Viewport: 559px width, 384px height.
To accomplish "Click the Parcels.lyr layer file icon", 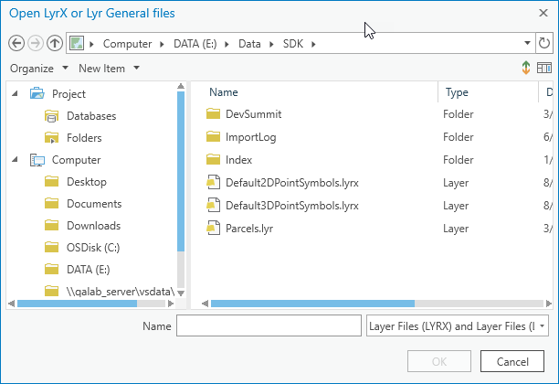I will pyautogui.click(x=214, y=228).
